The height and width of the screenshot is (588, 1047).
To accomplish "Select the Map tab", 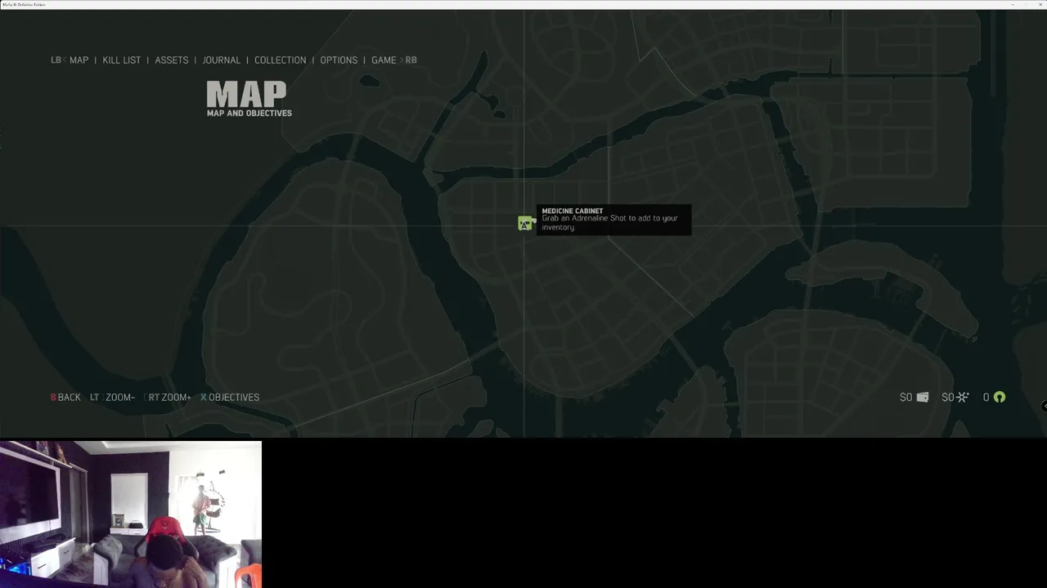I will coord(79,60).
